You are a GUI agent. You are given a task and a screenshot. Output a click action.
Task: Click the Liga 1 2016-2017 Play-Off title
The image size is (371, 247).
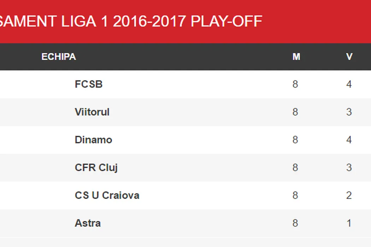pyautogui.click(x=131, y=22)
